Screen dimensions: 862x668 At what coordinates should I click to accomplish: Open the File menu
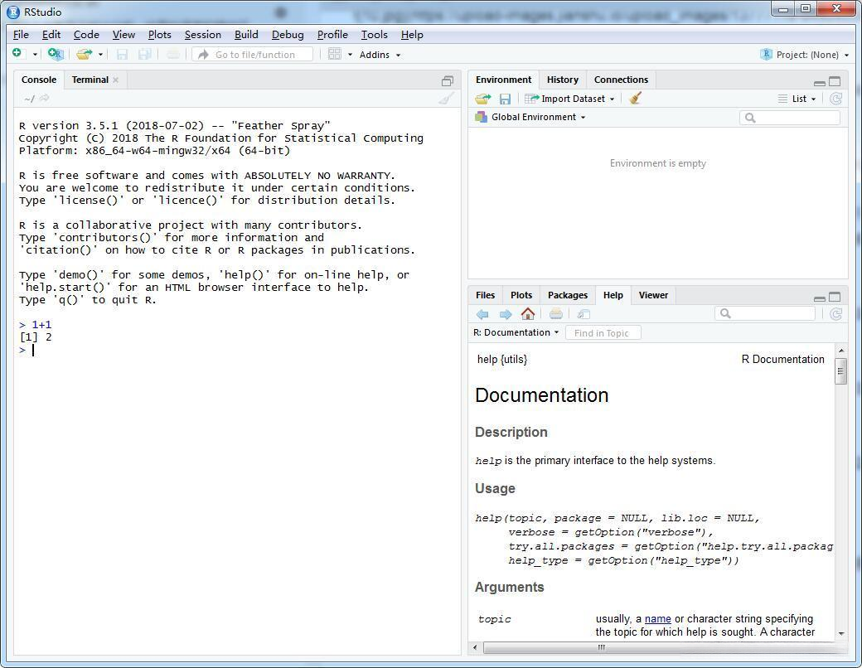[21, 35]
